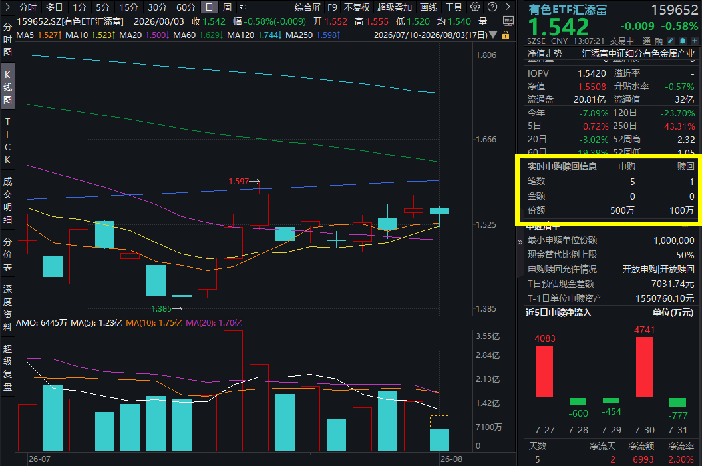The height and width of the screenshot is (466, 702).
Task: Click the plus add-to-watchlist icon
Action: [695, 41]
